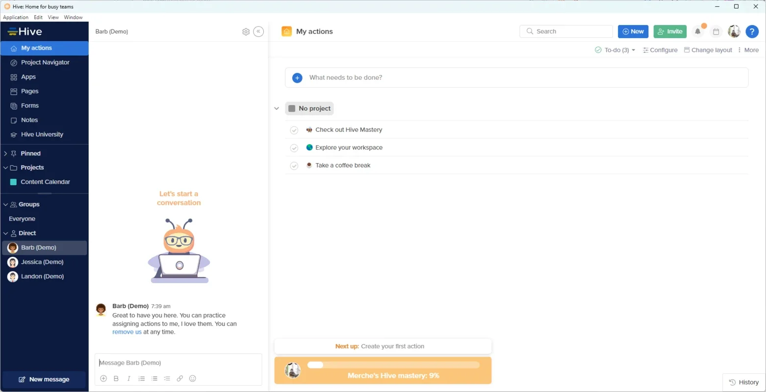The image size is (766, 392).
Task: Click into the Search field
Action: pos(566,31)
